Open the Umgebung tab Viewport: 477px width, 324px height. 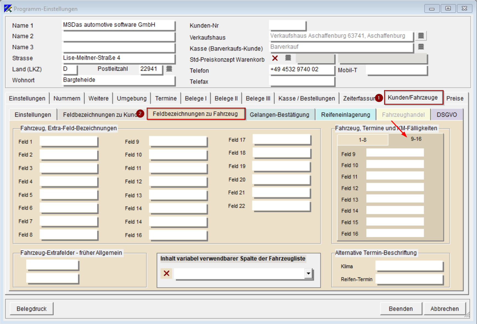pyautogui.click(x=132, y=98)
